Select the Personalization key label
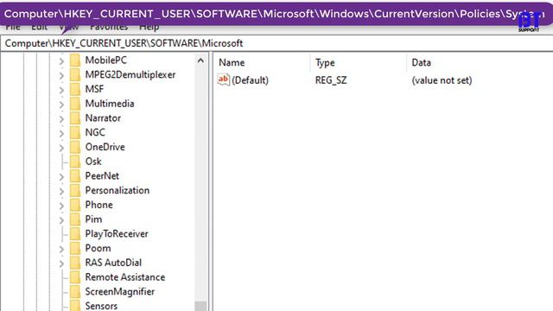 pyautogui.click(x=118, y=190)
